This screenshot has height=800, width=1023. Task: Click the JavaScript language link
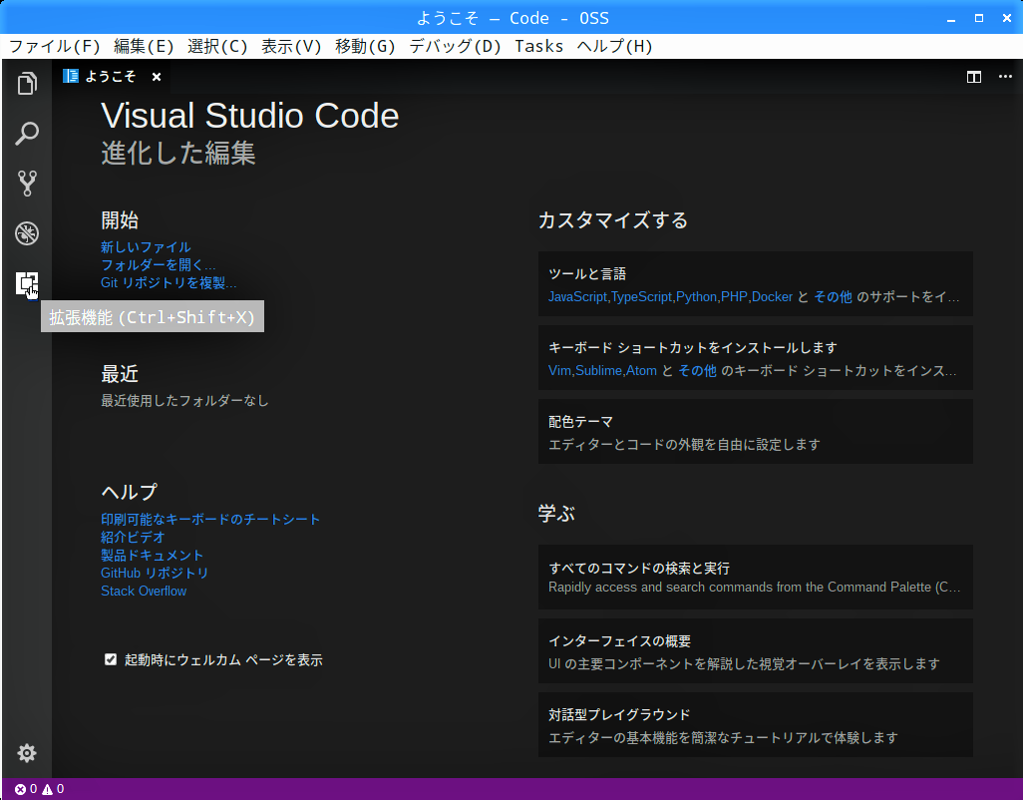coord(577,297)
